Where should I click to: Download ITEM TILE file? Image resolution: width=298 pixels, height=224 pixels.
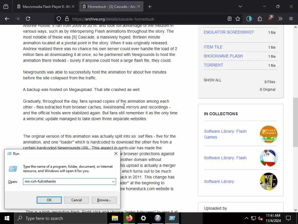coord(213,47)
